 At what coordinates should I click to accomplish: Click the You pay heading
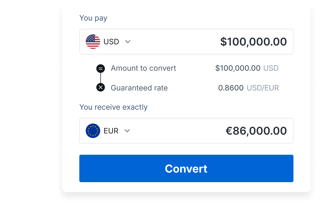pyautogui.click(x=93, y=18)
